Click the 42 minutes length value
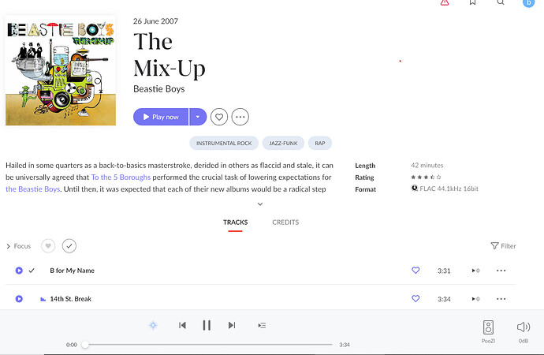This screenshot has height=355, width=544. coord(427,166)
